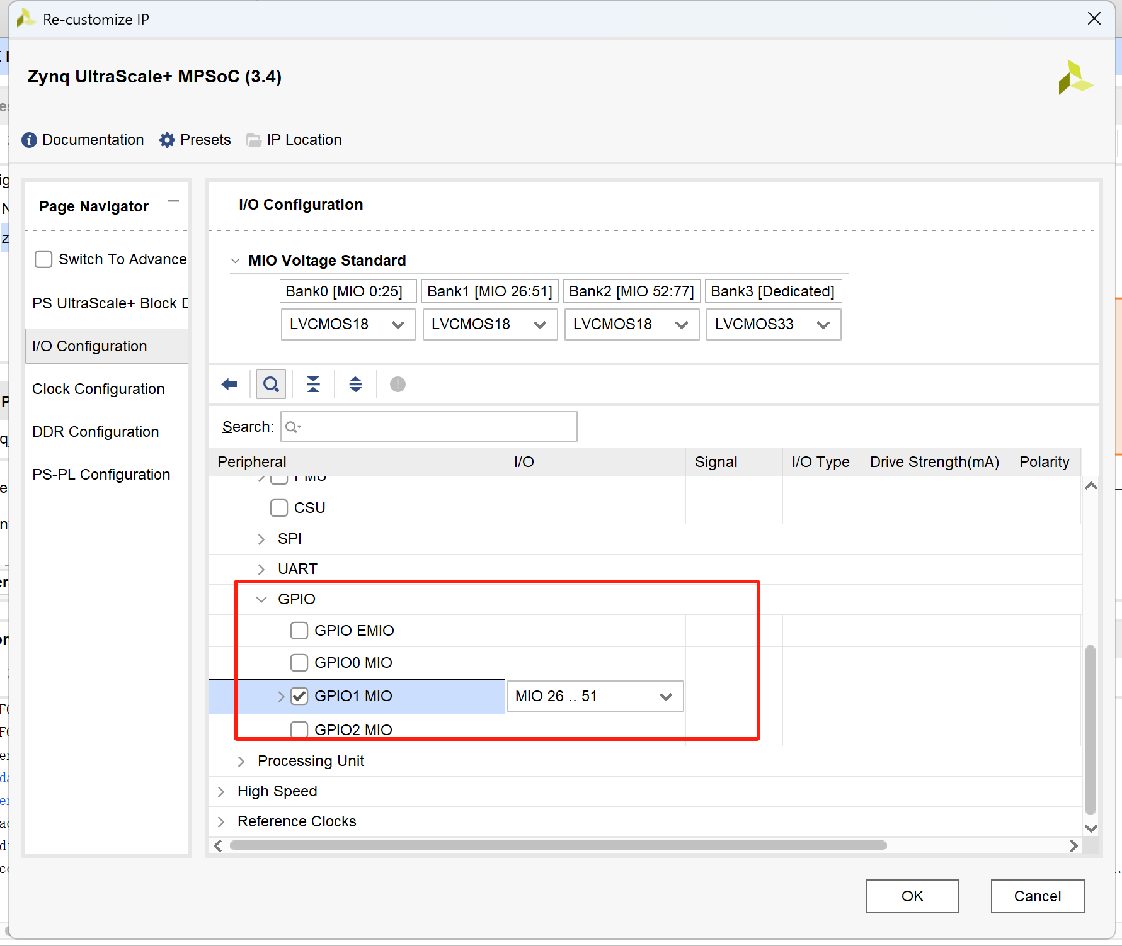This screenshot has height=946, width=1122.
Task: Collapse all rows in the peripheral tree
Action: (313, 384)
